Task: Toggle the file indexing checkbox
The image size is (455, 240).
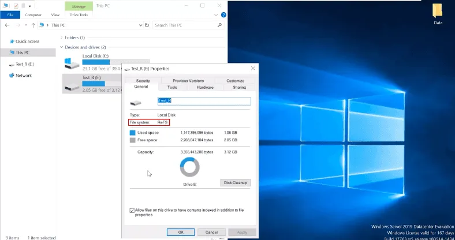Action: coord(132,211)
